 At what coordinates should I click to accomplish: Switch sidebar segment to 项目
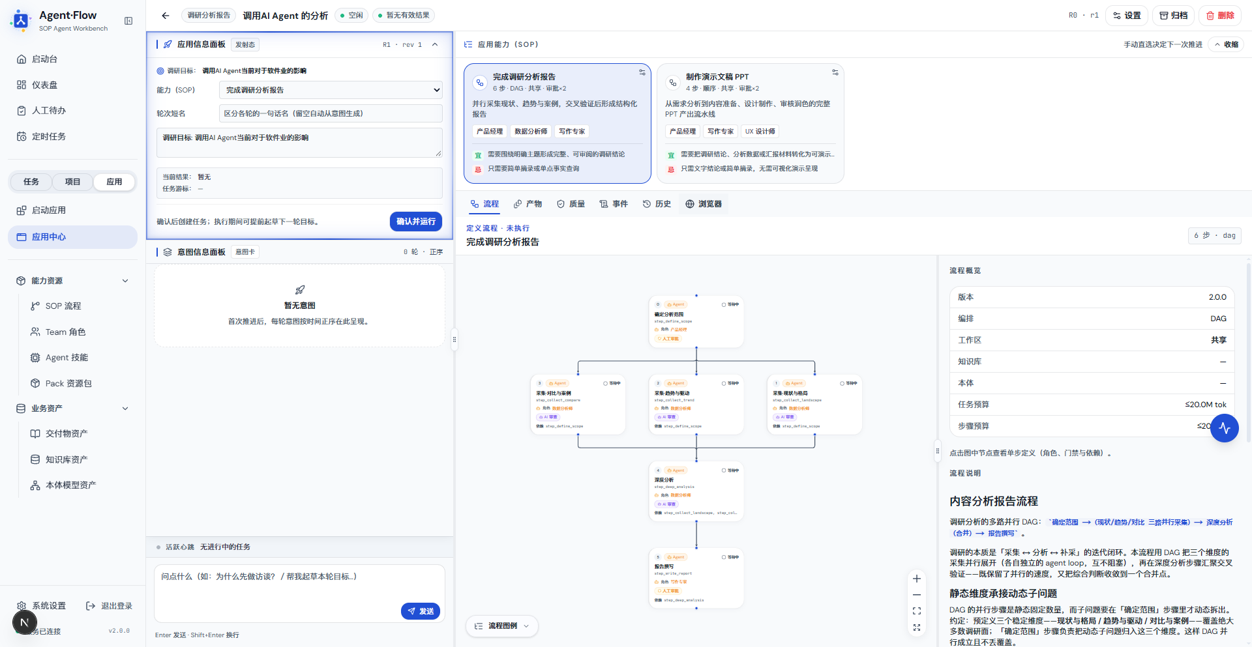coord(72,182)
